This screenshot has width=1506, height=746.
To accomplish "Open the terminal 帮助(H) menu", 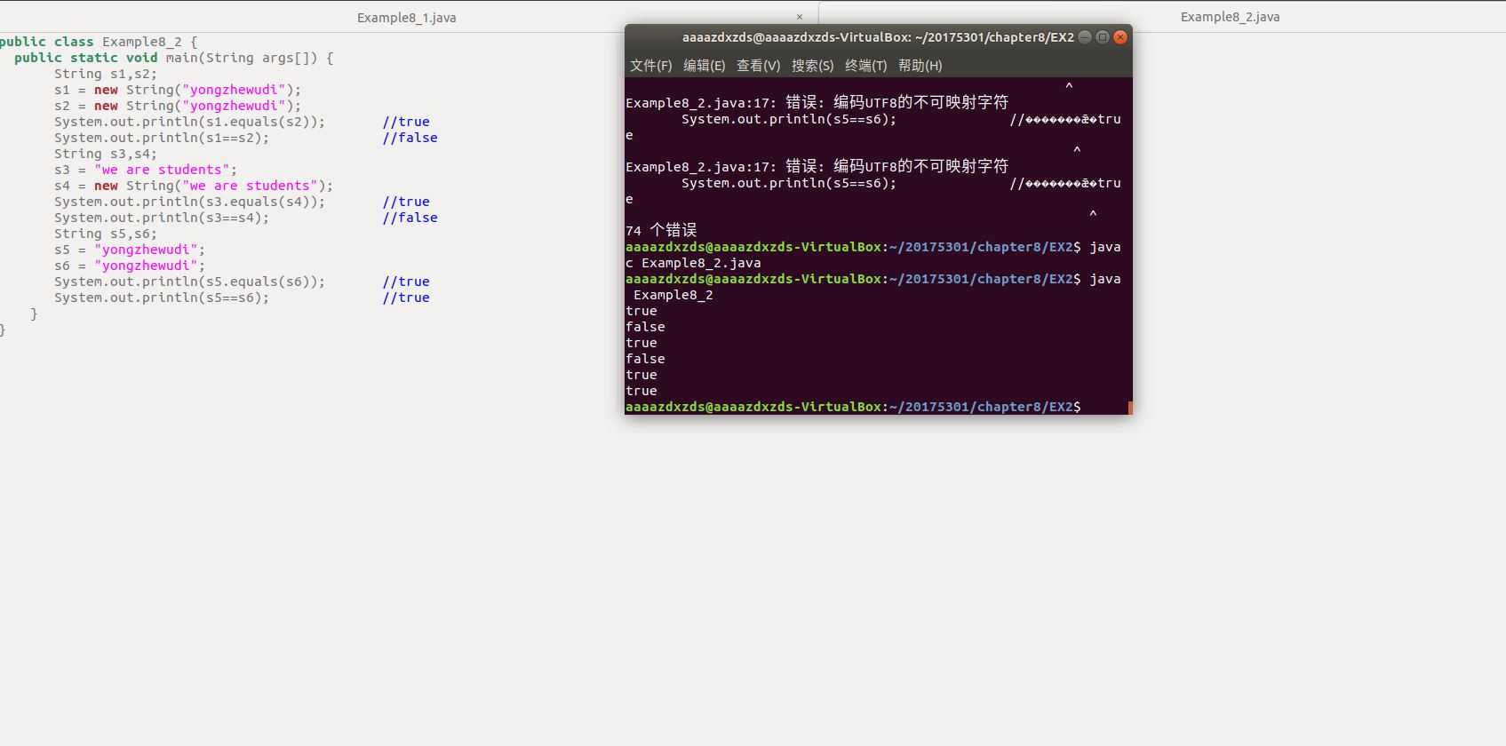I will click(920, 66).
